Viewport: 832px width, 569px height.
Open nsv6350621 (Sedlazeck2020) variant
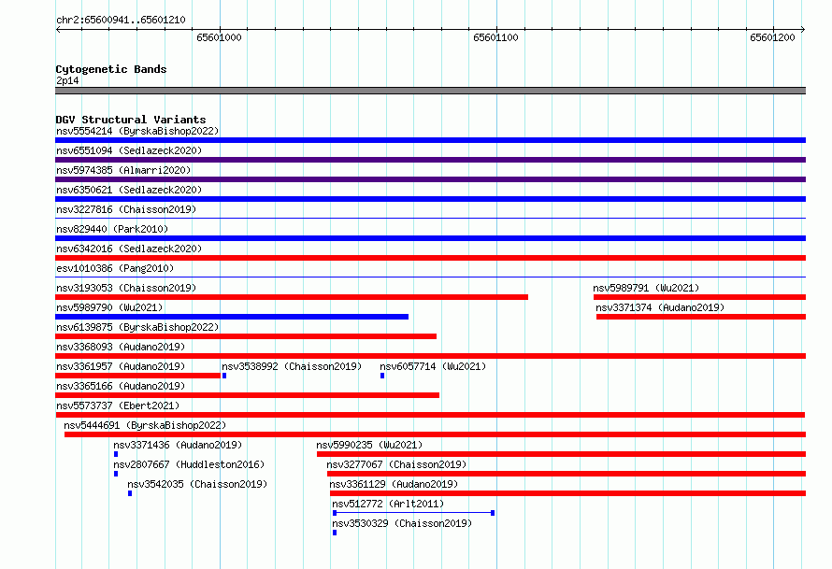point(129,190)
